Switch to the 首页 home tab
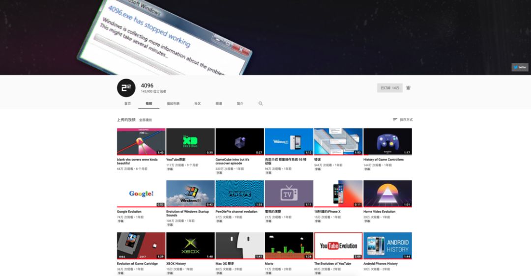Screen dimensions: 531x276 (128, 104)
